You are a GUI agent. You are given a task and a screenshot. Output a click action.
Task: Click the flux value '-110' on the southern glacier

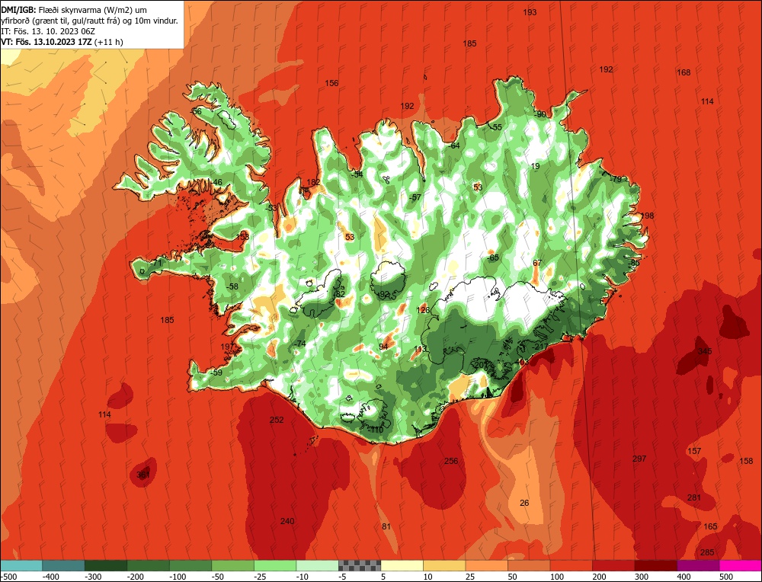pos(375,430)
